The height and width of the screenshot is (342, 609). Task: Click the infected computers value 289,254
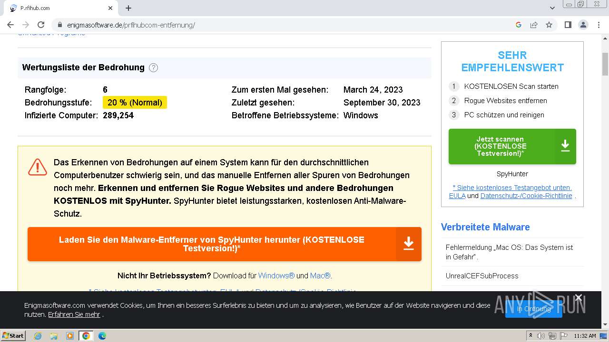tap(118, 115)
